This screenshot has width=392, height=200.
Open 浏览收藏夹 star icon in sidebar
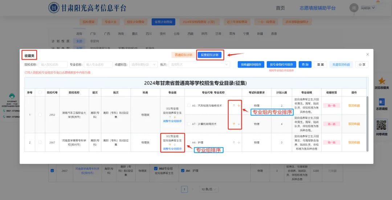(x=382, y=81)
